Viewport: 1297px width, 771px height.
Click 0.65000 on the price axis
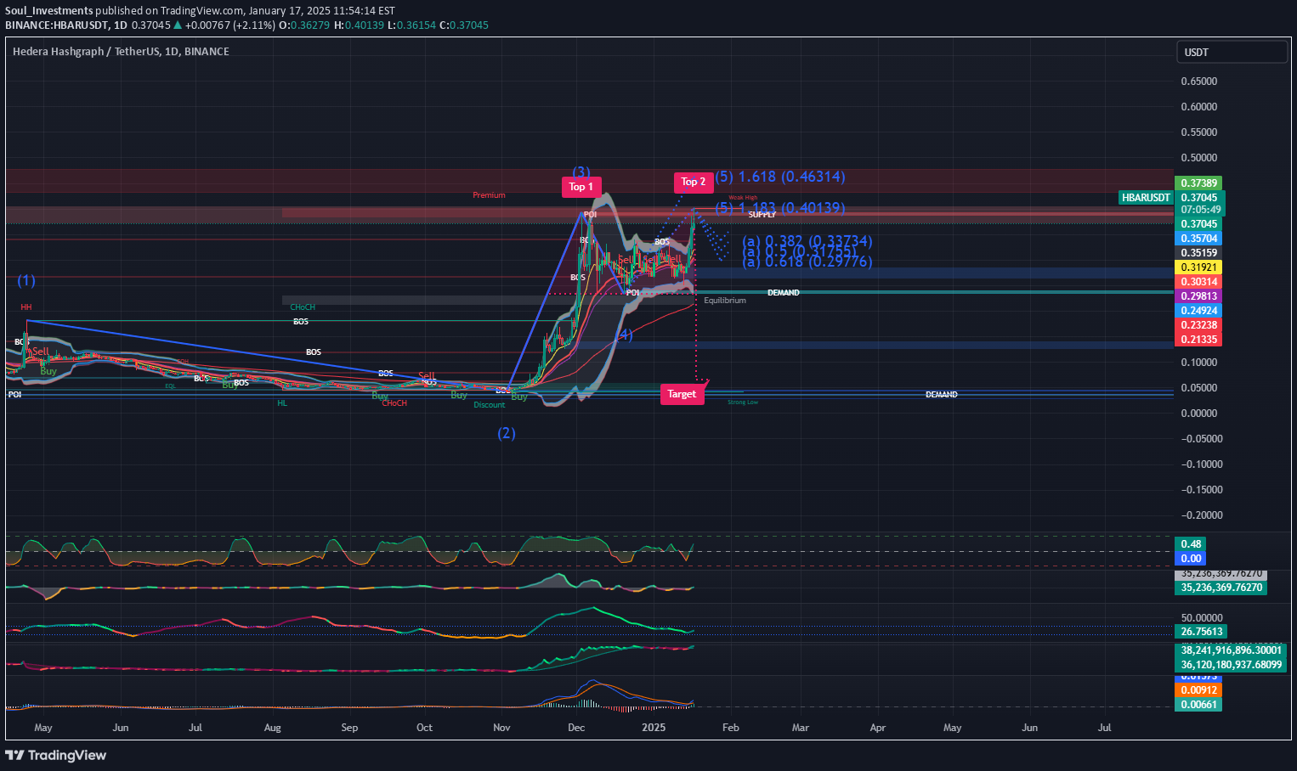(x=1199, y=82)
